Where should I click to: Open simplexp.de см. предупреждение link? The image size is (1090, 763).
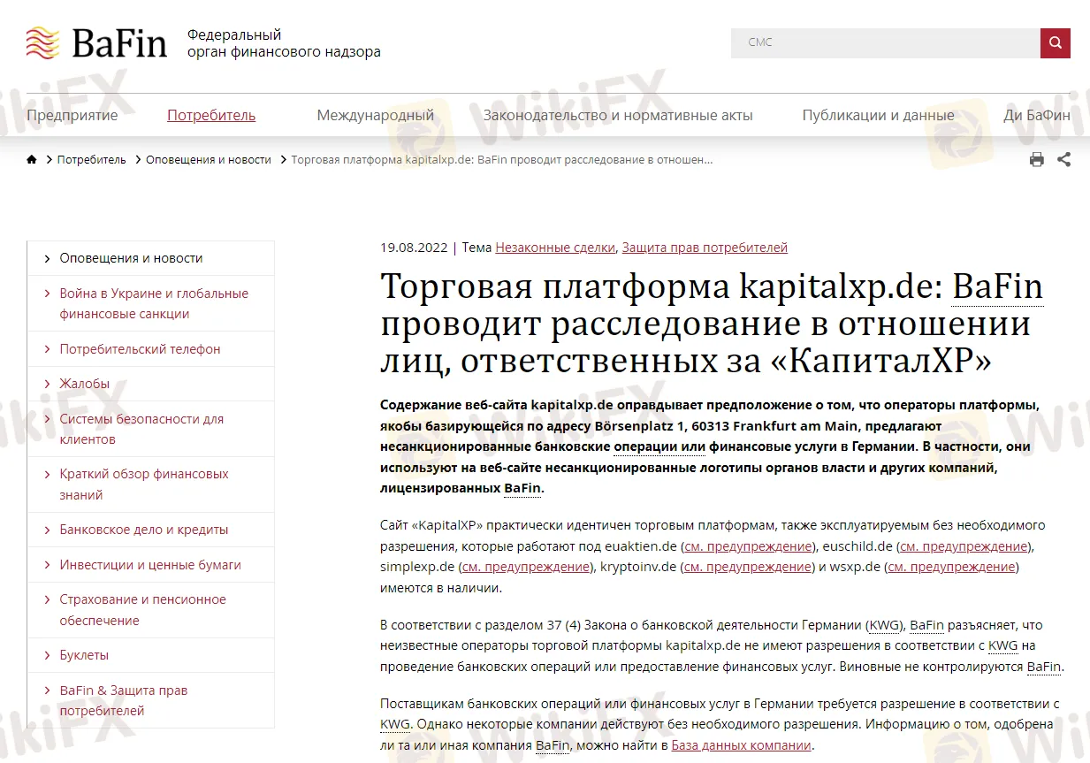[526, 567]
